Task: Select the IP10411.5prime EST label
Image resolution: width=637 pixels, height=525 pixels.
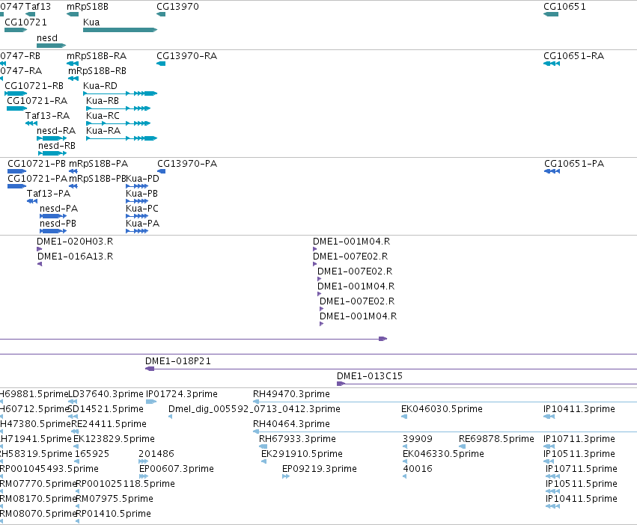Action: [x=582, y=500]
